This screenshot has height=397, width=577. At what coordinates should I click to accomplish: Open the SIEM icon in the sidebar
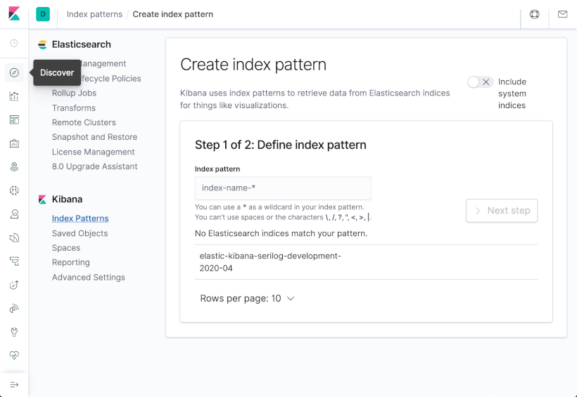point(14,308)
